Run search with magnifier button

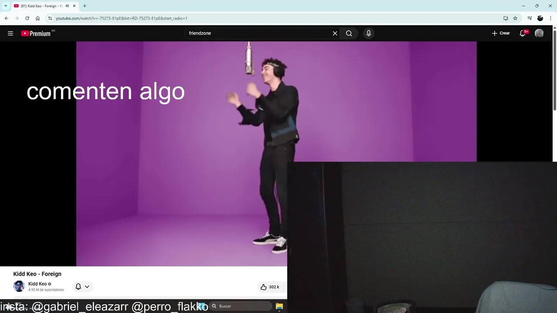(x=349, y=33)
